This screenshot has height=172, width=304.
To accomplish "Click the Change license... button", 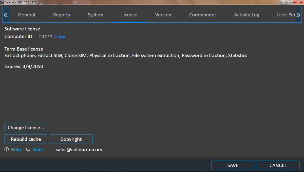I will [x=26, y=128].
